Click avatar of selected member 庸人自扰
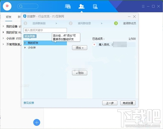The width and height of the screenshot is (163, 129). 94,44
